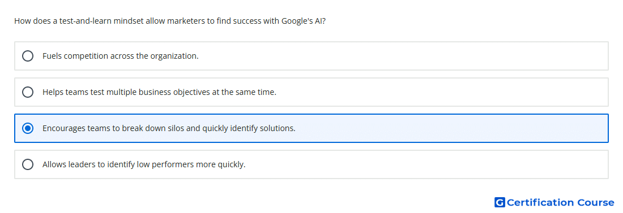Click 'Google's AI?' in the question heading
623x213 pixels.
(x=304, y=21)
